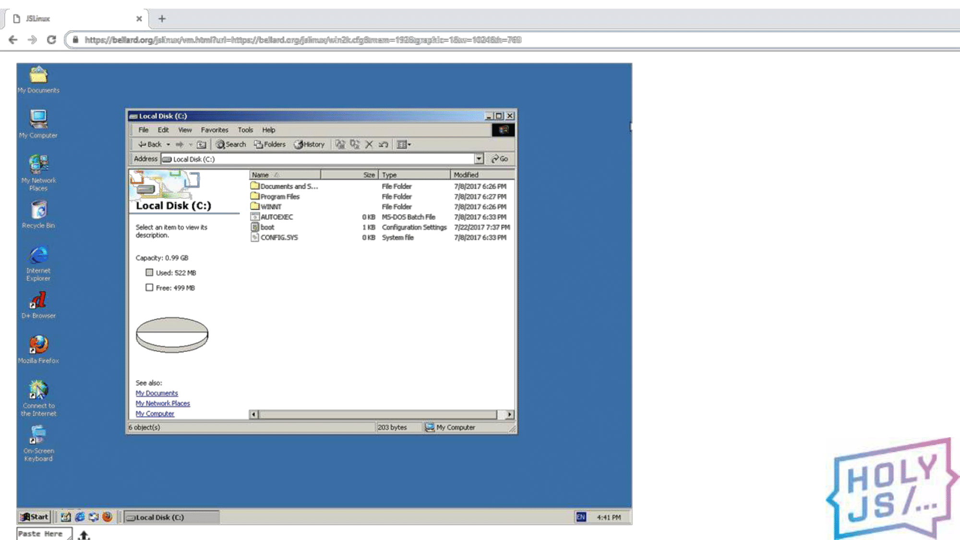The width and height of the screenshot is (960, 540).
Task: Launch Firefox from quick launch
Action: [x=108, y=517]
